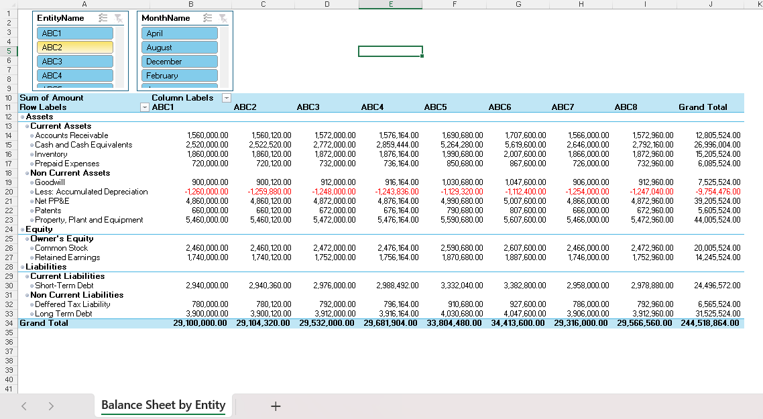Viewport: 763px width, 419px height.
Task: Filter by April in the MonthName slicer
Action: tap(179, 32)
